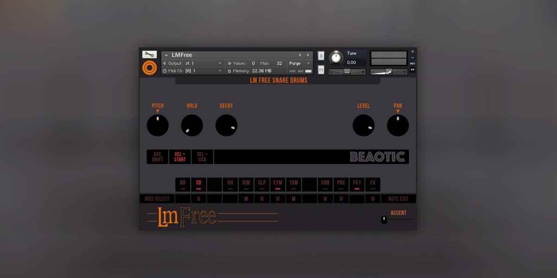Close the instrument with the X button
Screen dimensions: 557x278
click(x=413, y=51)
